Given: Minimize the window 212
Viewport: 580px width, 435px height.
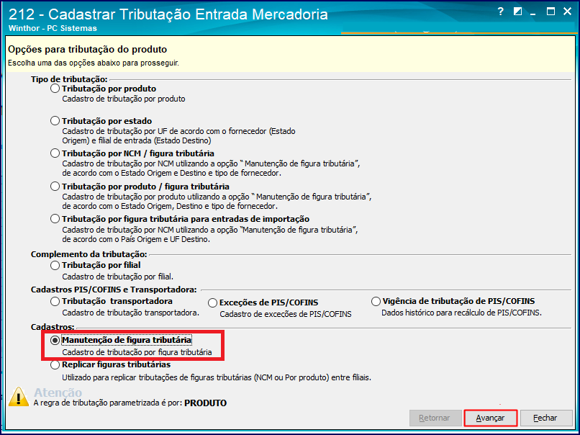Looking at the screenshot, I should (533, 14).
